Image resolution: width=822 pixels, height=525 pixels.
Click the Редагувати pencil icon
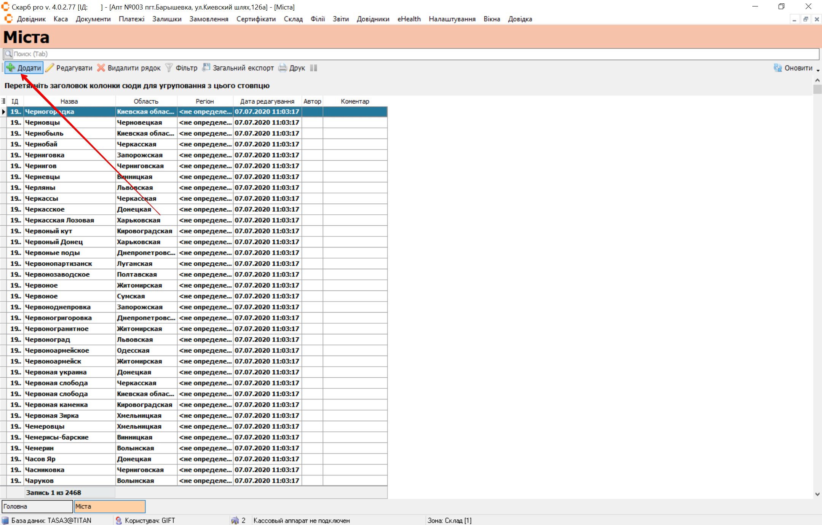(50, 68)
